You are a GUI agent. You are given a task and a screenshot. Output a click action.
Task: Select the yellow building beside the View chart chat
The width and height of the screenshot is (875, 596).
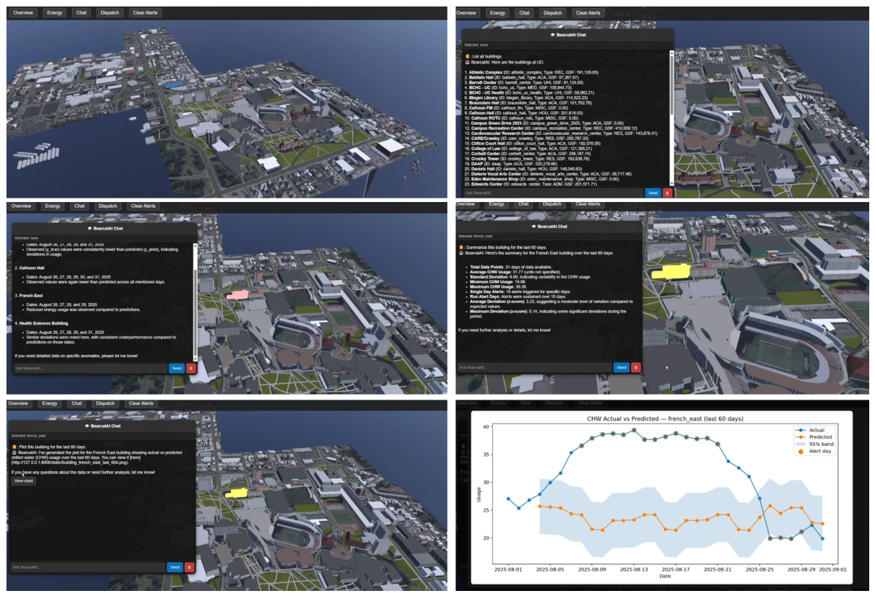pos(235,493)
